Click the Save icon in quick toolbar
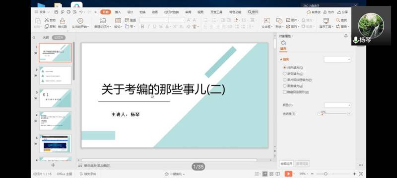 tap(56, 12)
